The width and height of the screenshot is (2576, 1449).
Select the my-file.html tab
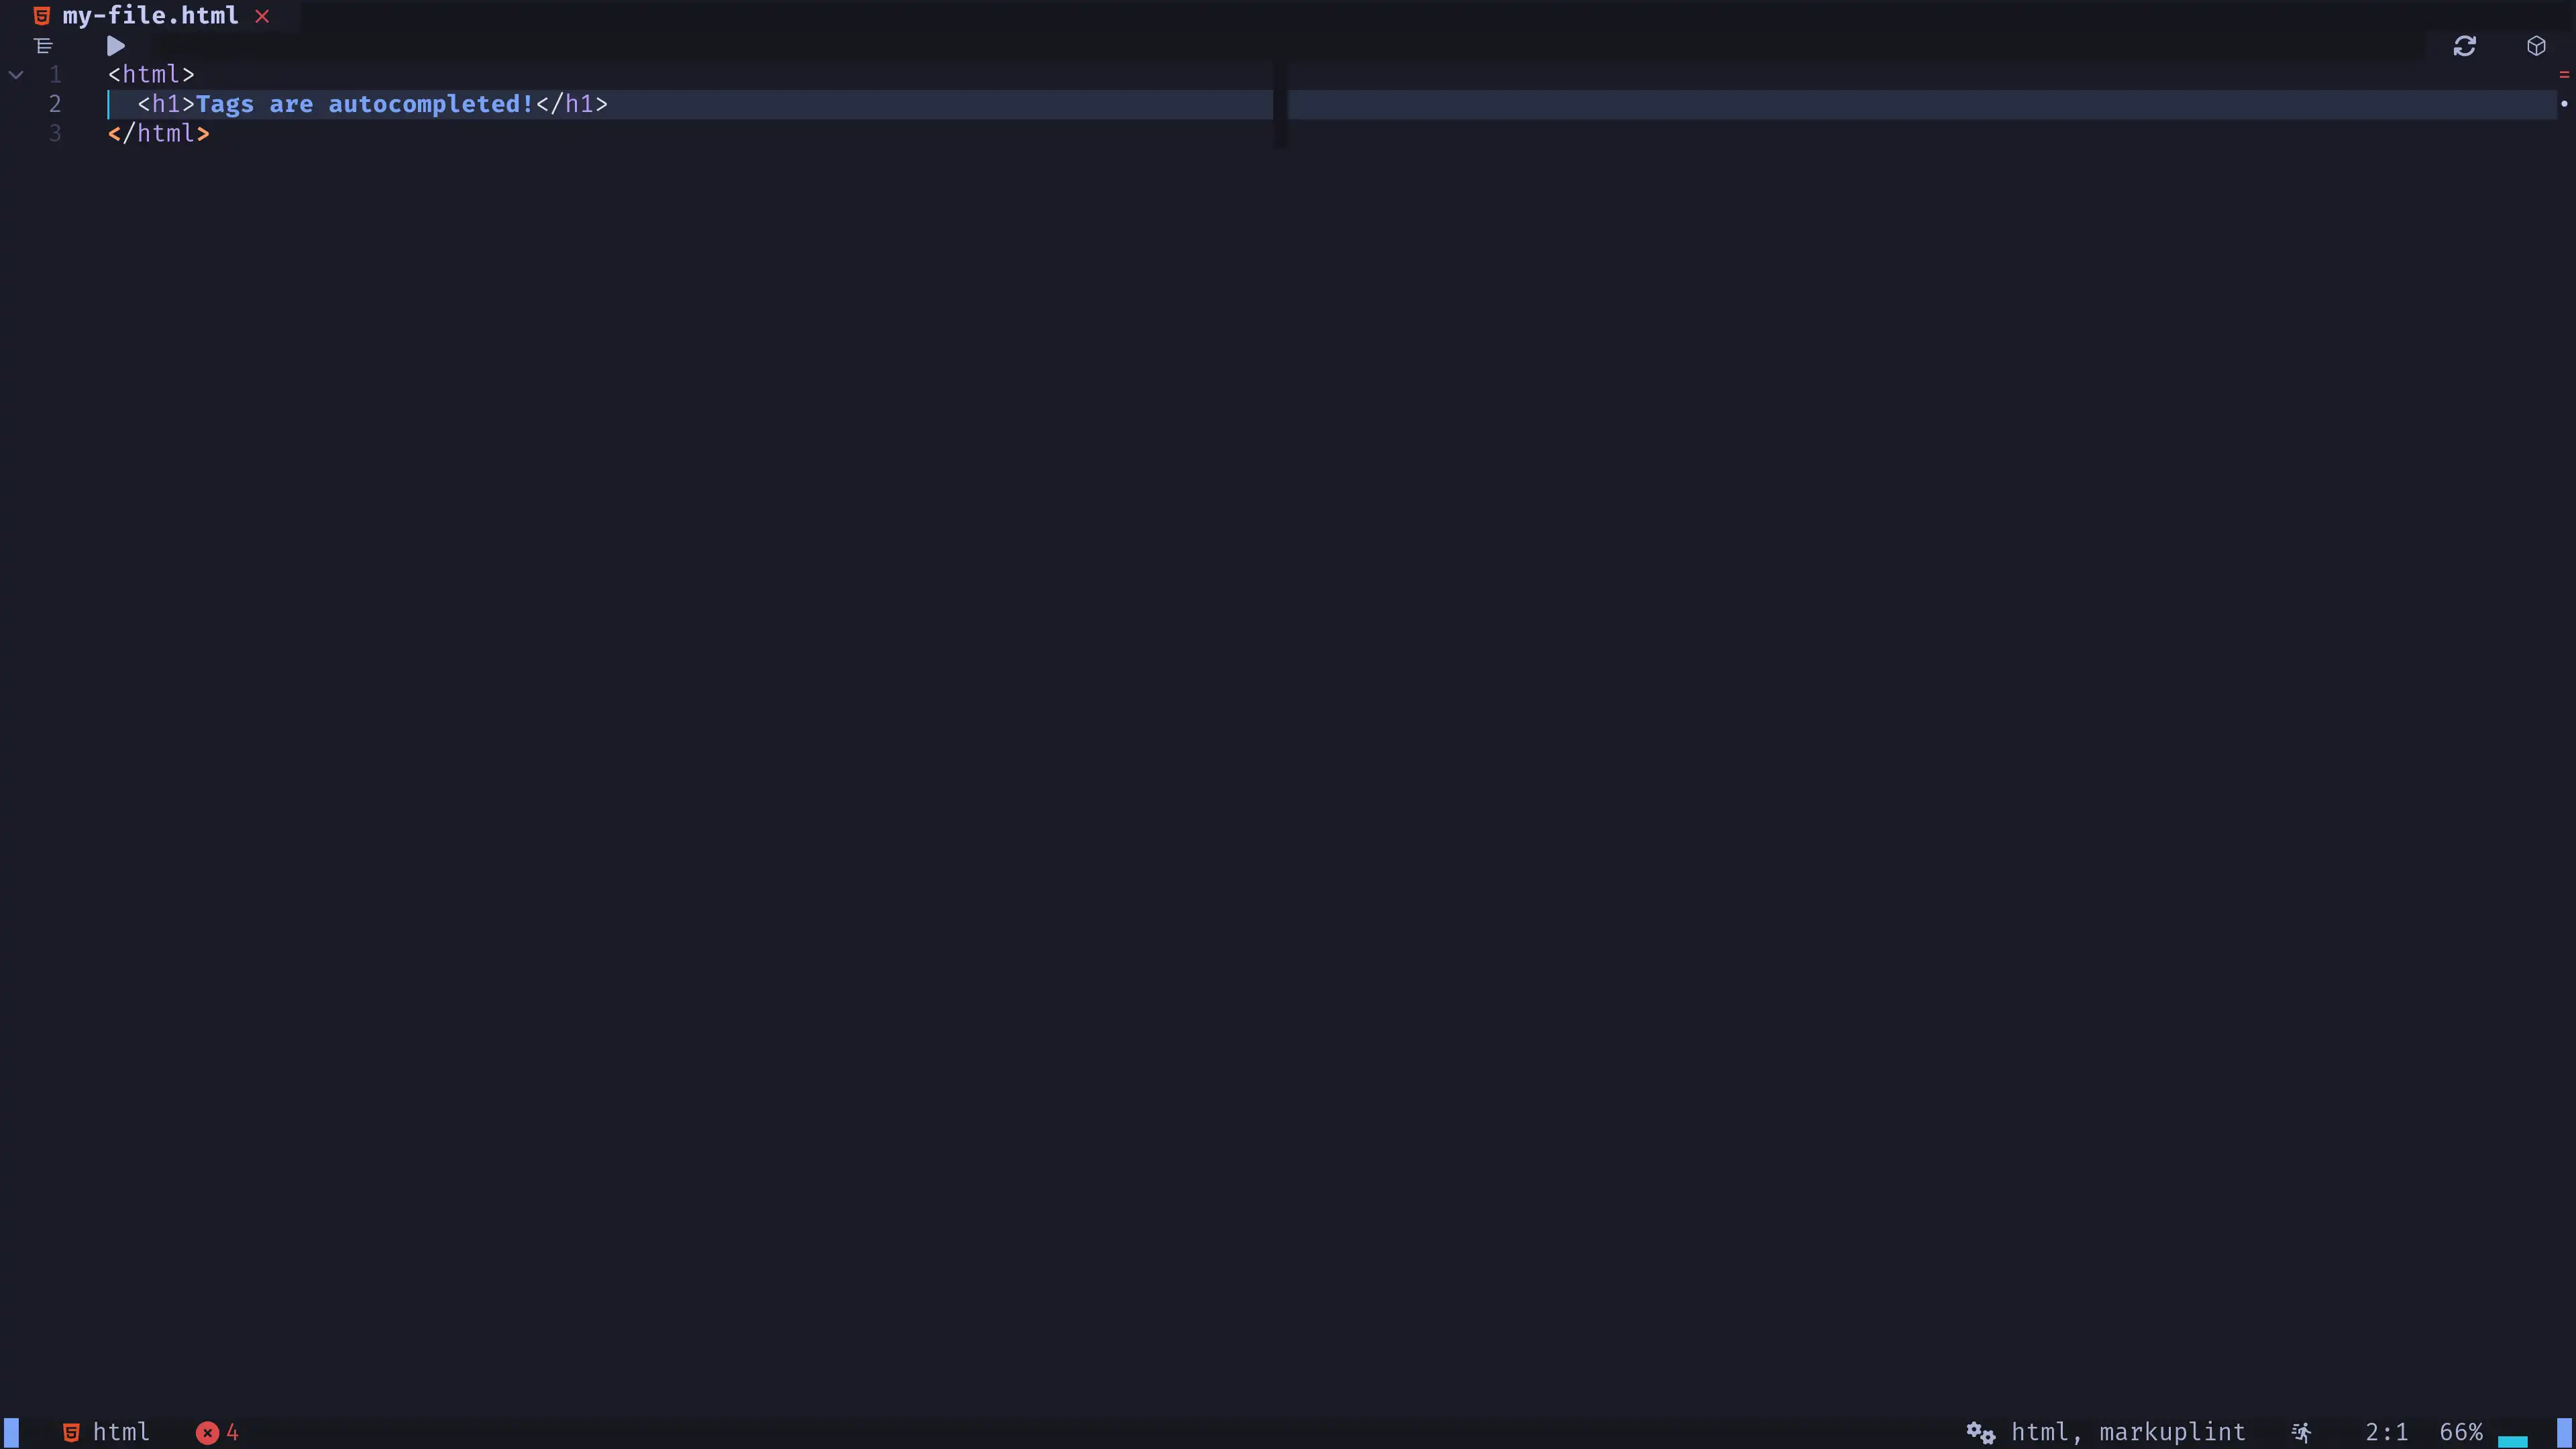(x=150, y=16)
